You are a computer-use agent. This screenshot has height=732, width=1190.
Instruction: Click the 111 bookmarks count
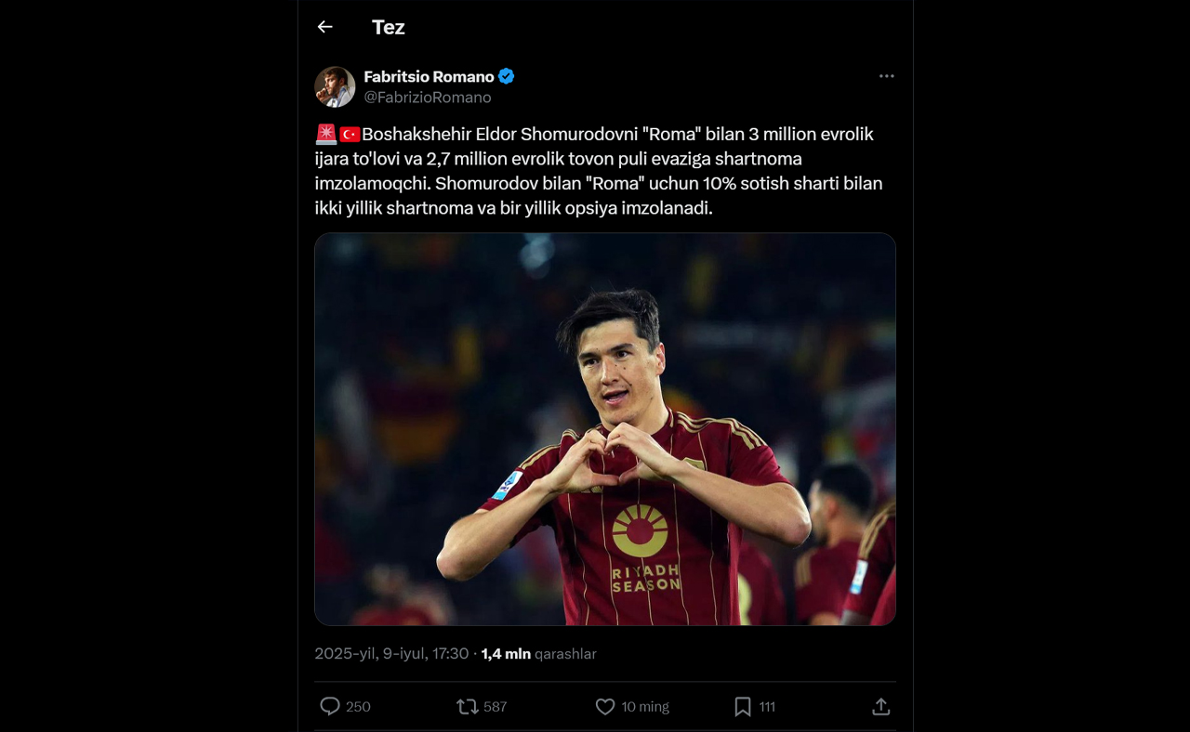767,707
